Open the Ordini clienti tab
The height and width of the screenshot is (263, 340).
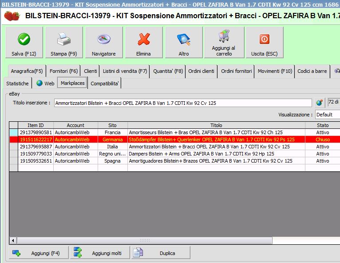201,71
